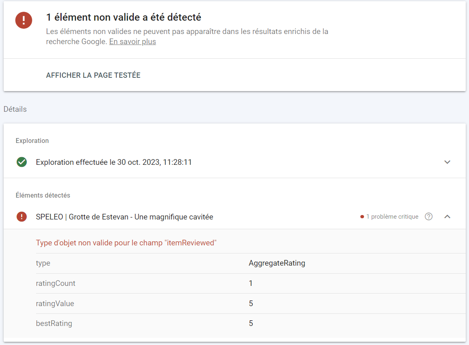
Task: Open the help question mark icon
Action: (x=428, y=217)
